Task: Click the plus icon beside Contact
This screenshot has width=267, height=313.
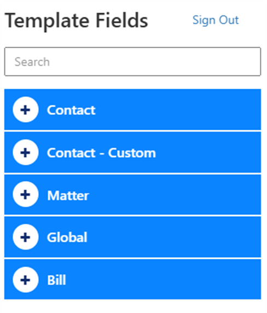Action: point(26,109)
